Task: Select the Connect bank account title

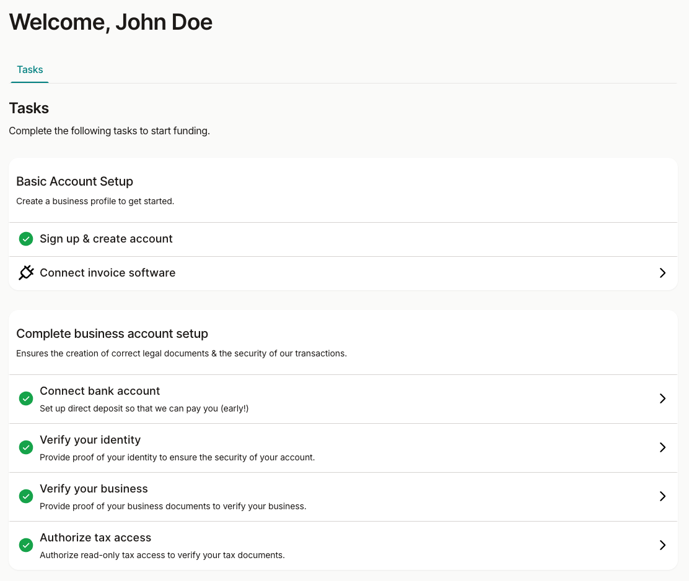Action: [100, 391]
